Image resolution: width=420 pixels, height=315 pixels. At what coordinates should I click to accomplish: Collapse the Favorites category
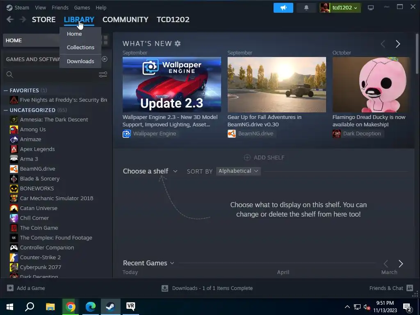[6, 91]
